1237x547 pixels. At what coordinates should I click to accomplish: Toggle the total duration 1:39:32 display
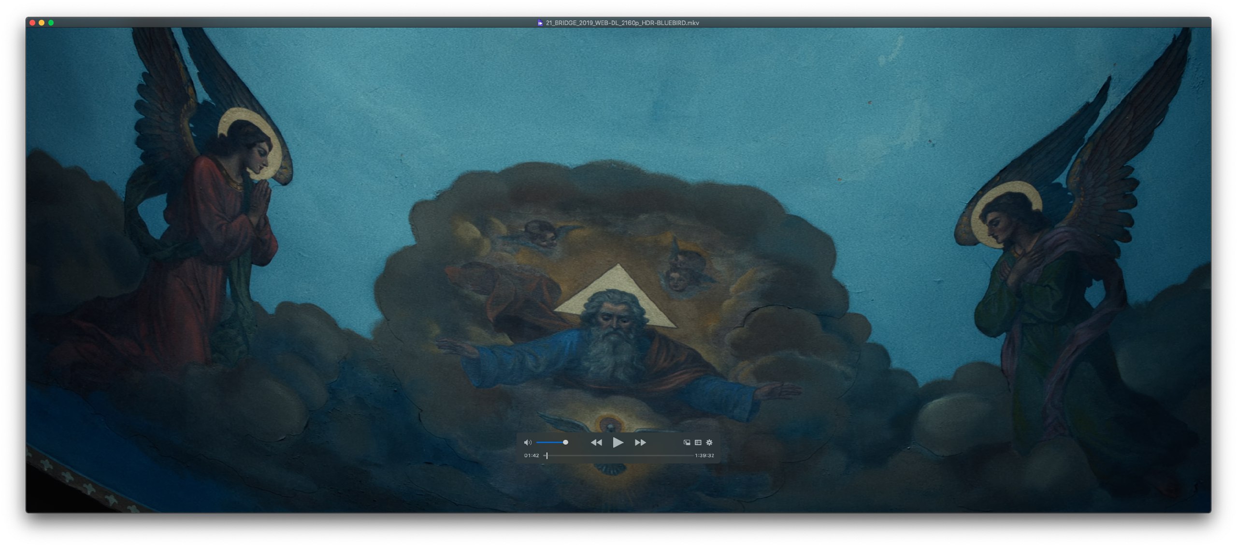point(705,455)
